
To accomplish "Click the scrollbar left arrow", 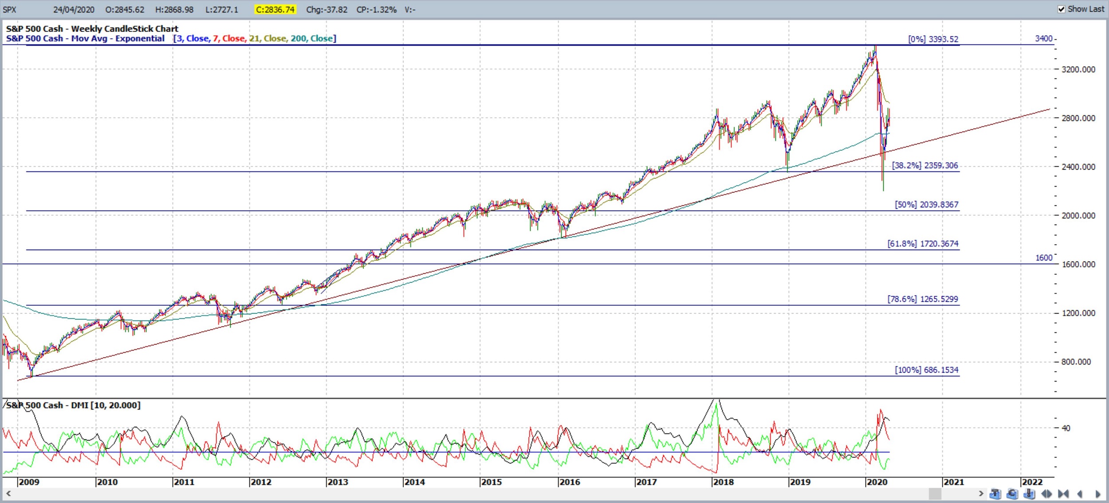I will [8, 493].
